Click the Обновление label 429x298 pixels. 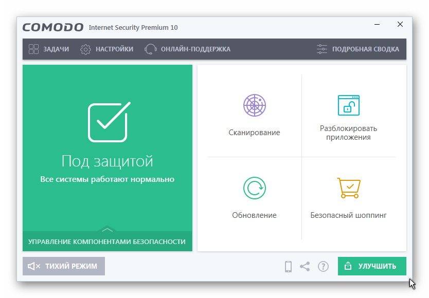[x=254, y=215]
